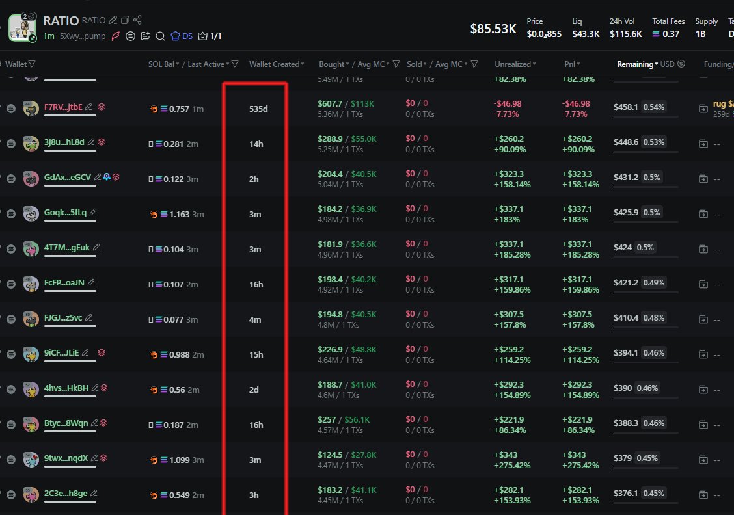Click the blue rocket badge on GdAx...eGCV
This screenshot has width=734, height=515.
[106, 177]
